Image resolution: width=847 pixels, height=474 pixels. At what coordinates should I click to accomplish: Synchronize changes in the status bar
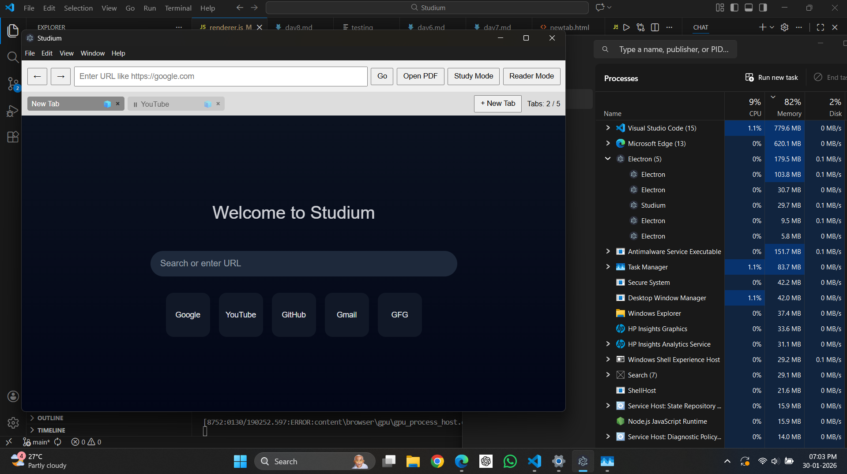[58, 442]
